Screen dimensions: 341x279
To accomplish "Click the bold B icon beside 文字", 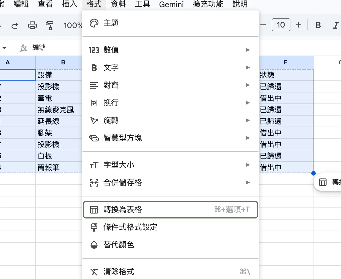I will coord(94,68).
